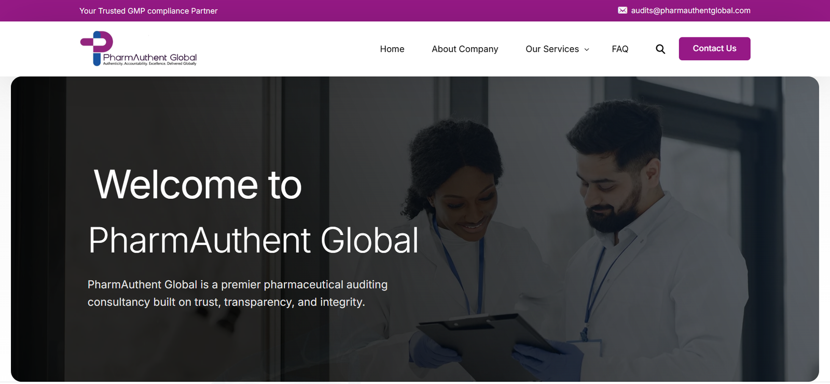This screenshot has width=830, height=384.
Task: Expand the Our Services chevron arrow
Action: coord(587,49)
